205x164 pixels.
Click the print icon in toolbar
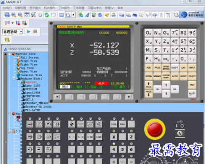[7, 15]
